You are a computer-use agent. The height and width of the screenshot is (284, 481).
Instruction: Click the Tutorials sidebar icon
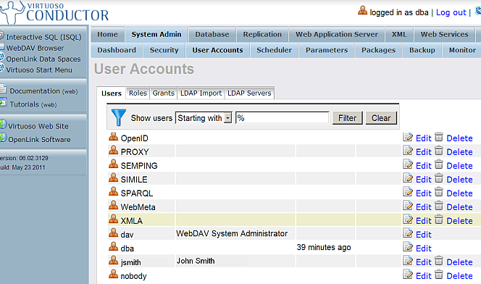click(3, 102)
